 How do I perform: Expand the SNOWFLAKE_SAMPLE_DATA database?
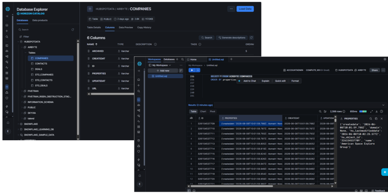[x=18, y=135]
